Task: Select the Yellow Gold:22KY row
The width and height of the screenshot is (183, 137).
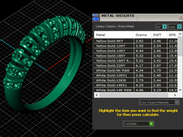Action: click(136, 65)
